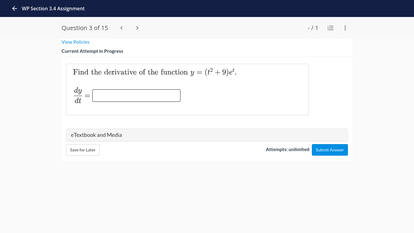
Task: Select the score indicator showing - / 1
Action: (x=313, y=28)
